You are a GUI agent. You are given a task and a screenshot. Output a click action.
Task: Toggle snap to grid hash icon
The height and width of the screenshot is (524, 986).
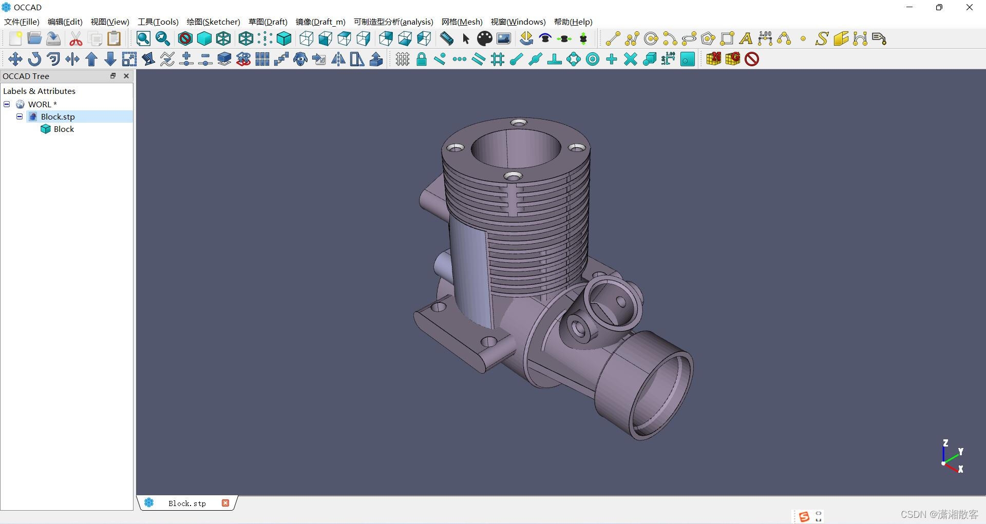[x=498, y=59]
